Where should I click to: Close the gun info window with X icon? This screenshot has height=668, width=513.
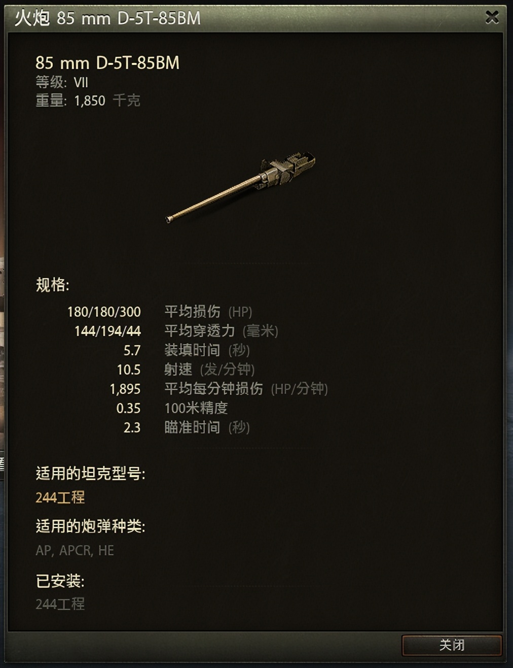click(492, 17)
